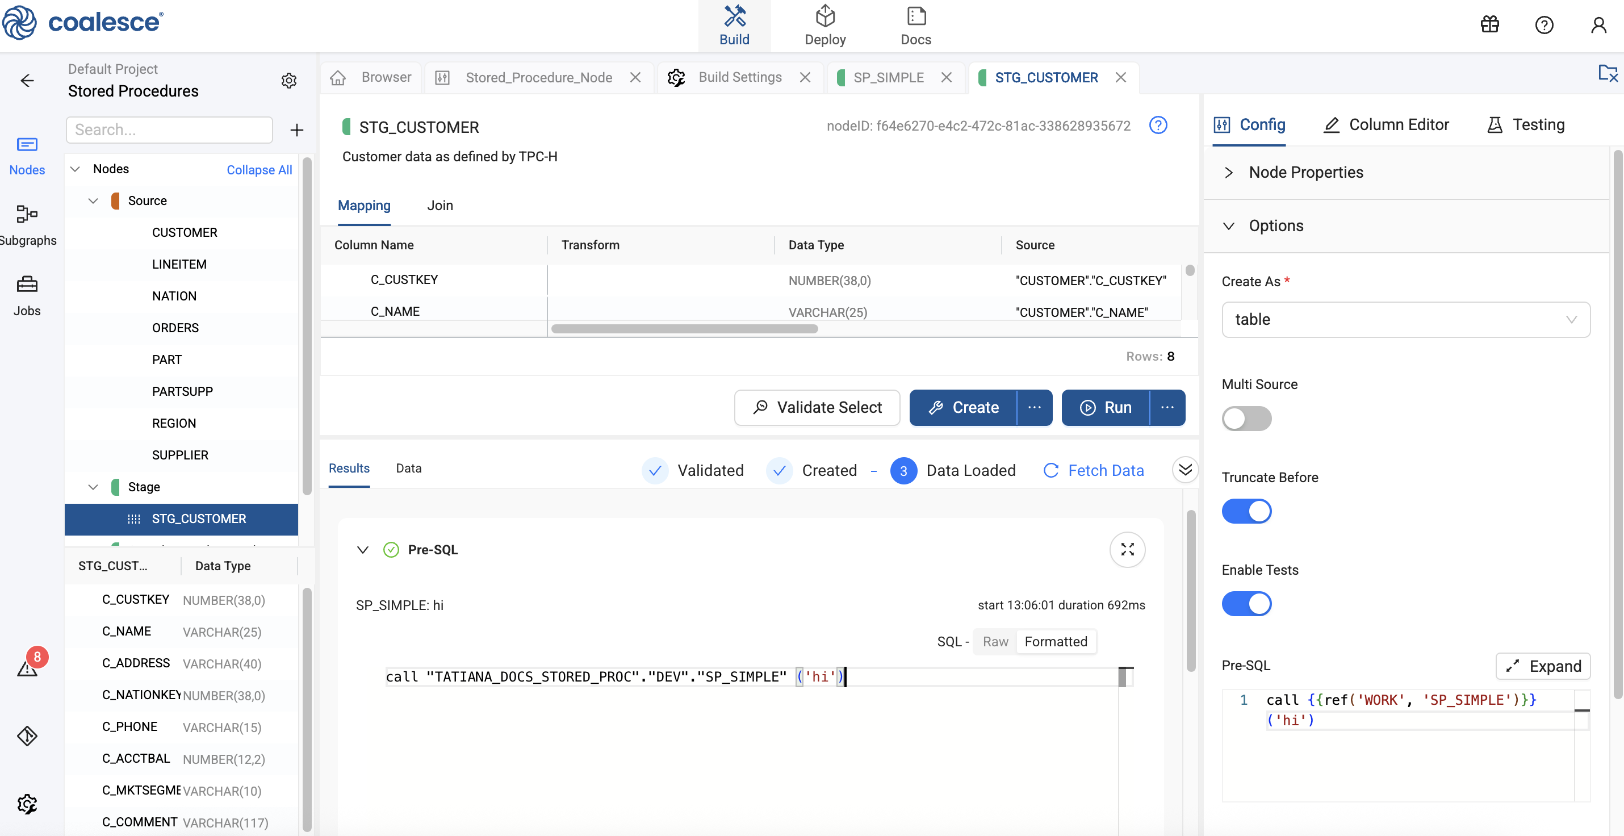Close the Stored_Procedure_Node tab
1624x836 pixels.
point(635,78)
